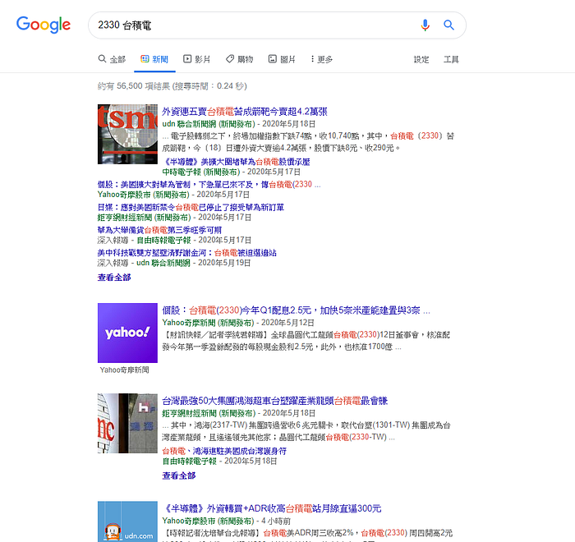Click source text 自由時報電子報 2020年5月18日
The width and height of the screenshot is (575, 542).
tap(219, 462)
